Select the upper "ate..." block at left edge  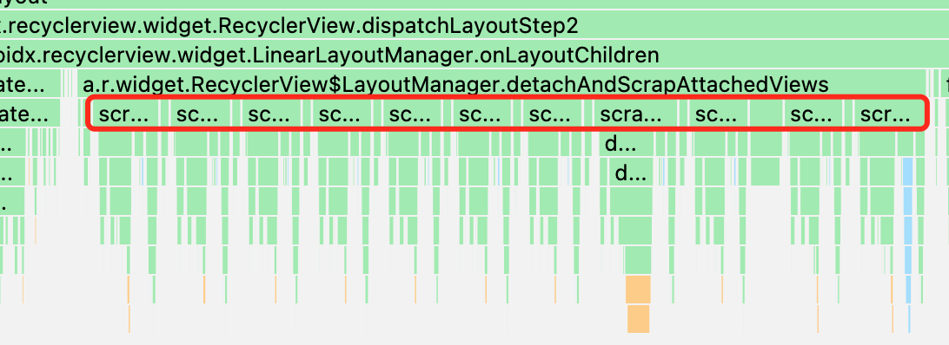click(31, 84)
